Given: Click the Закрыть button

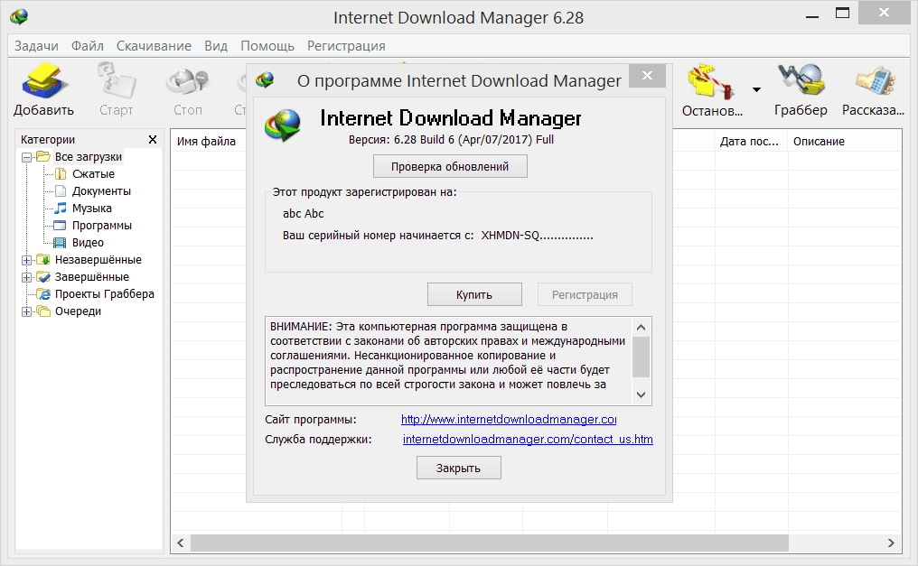Looking at the screenshot, I should (x=458, y=468).
